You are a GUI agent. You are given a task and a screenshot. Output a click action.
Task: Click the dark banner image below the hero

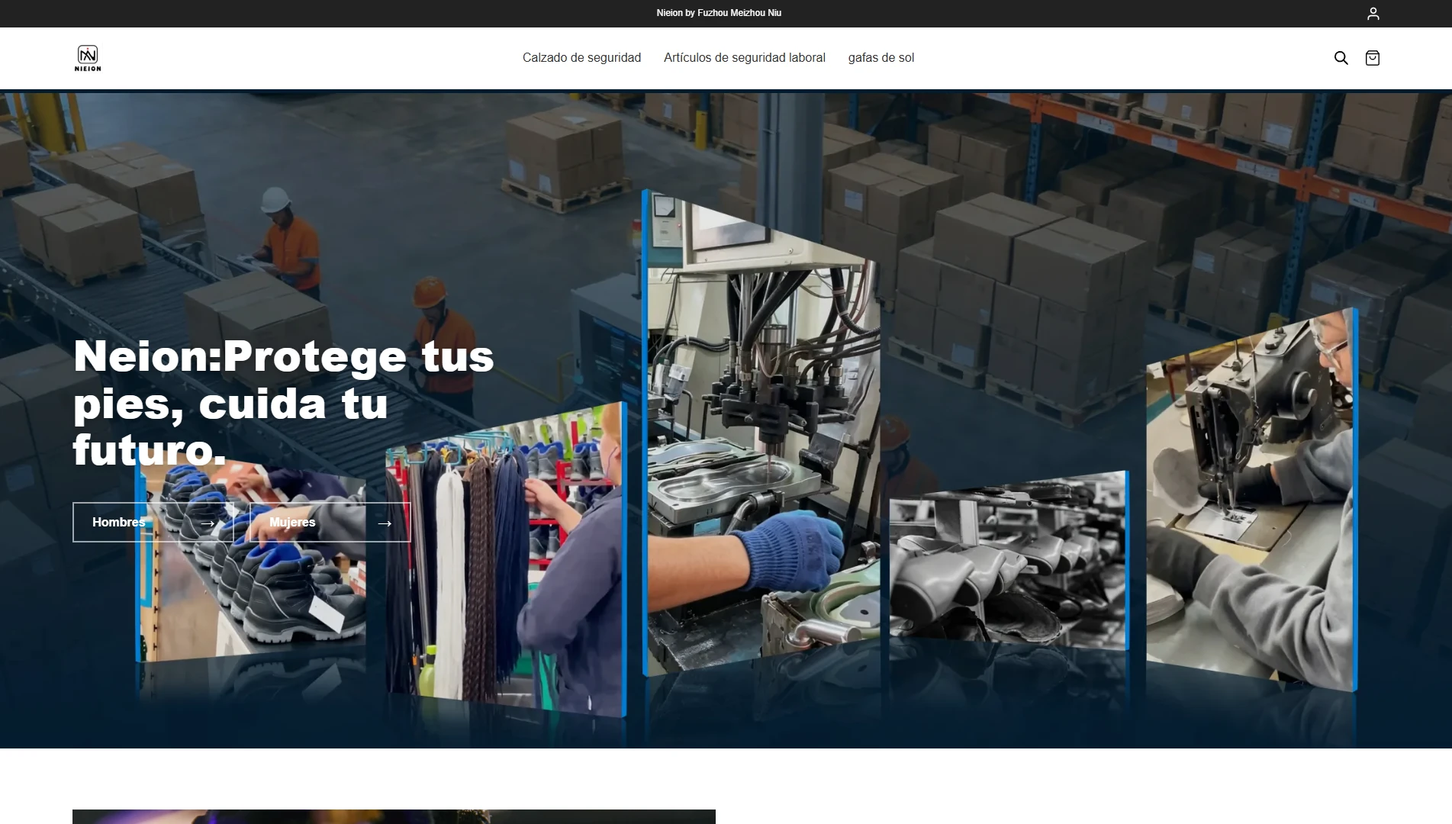tap(394, 816)
